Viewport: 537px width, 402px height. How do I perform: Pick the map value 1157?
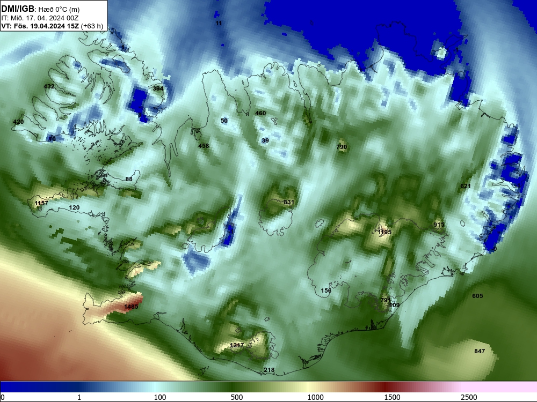coord(41,203)
